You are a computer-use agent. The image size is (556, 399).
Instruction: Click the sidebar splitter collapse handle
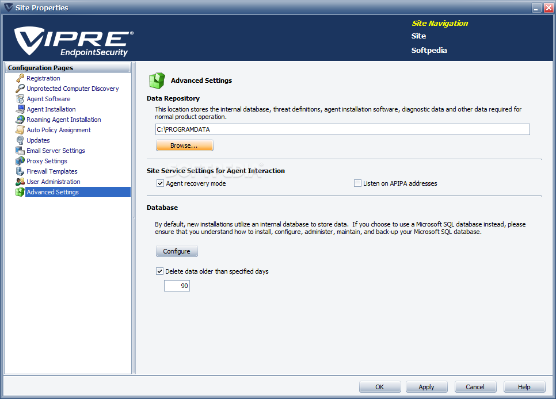(x=134, y=217)
